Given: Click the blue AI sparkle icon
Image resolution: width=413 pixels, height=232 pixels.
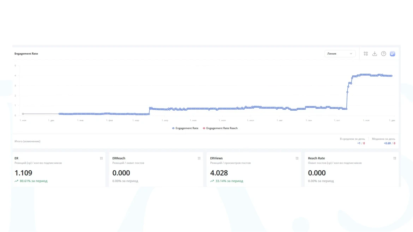Looking at the screenshot, I should (x=392, y=54).
